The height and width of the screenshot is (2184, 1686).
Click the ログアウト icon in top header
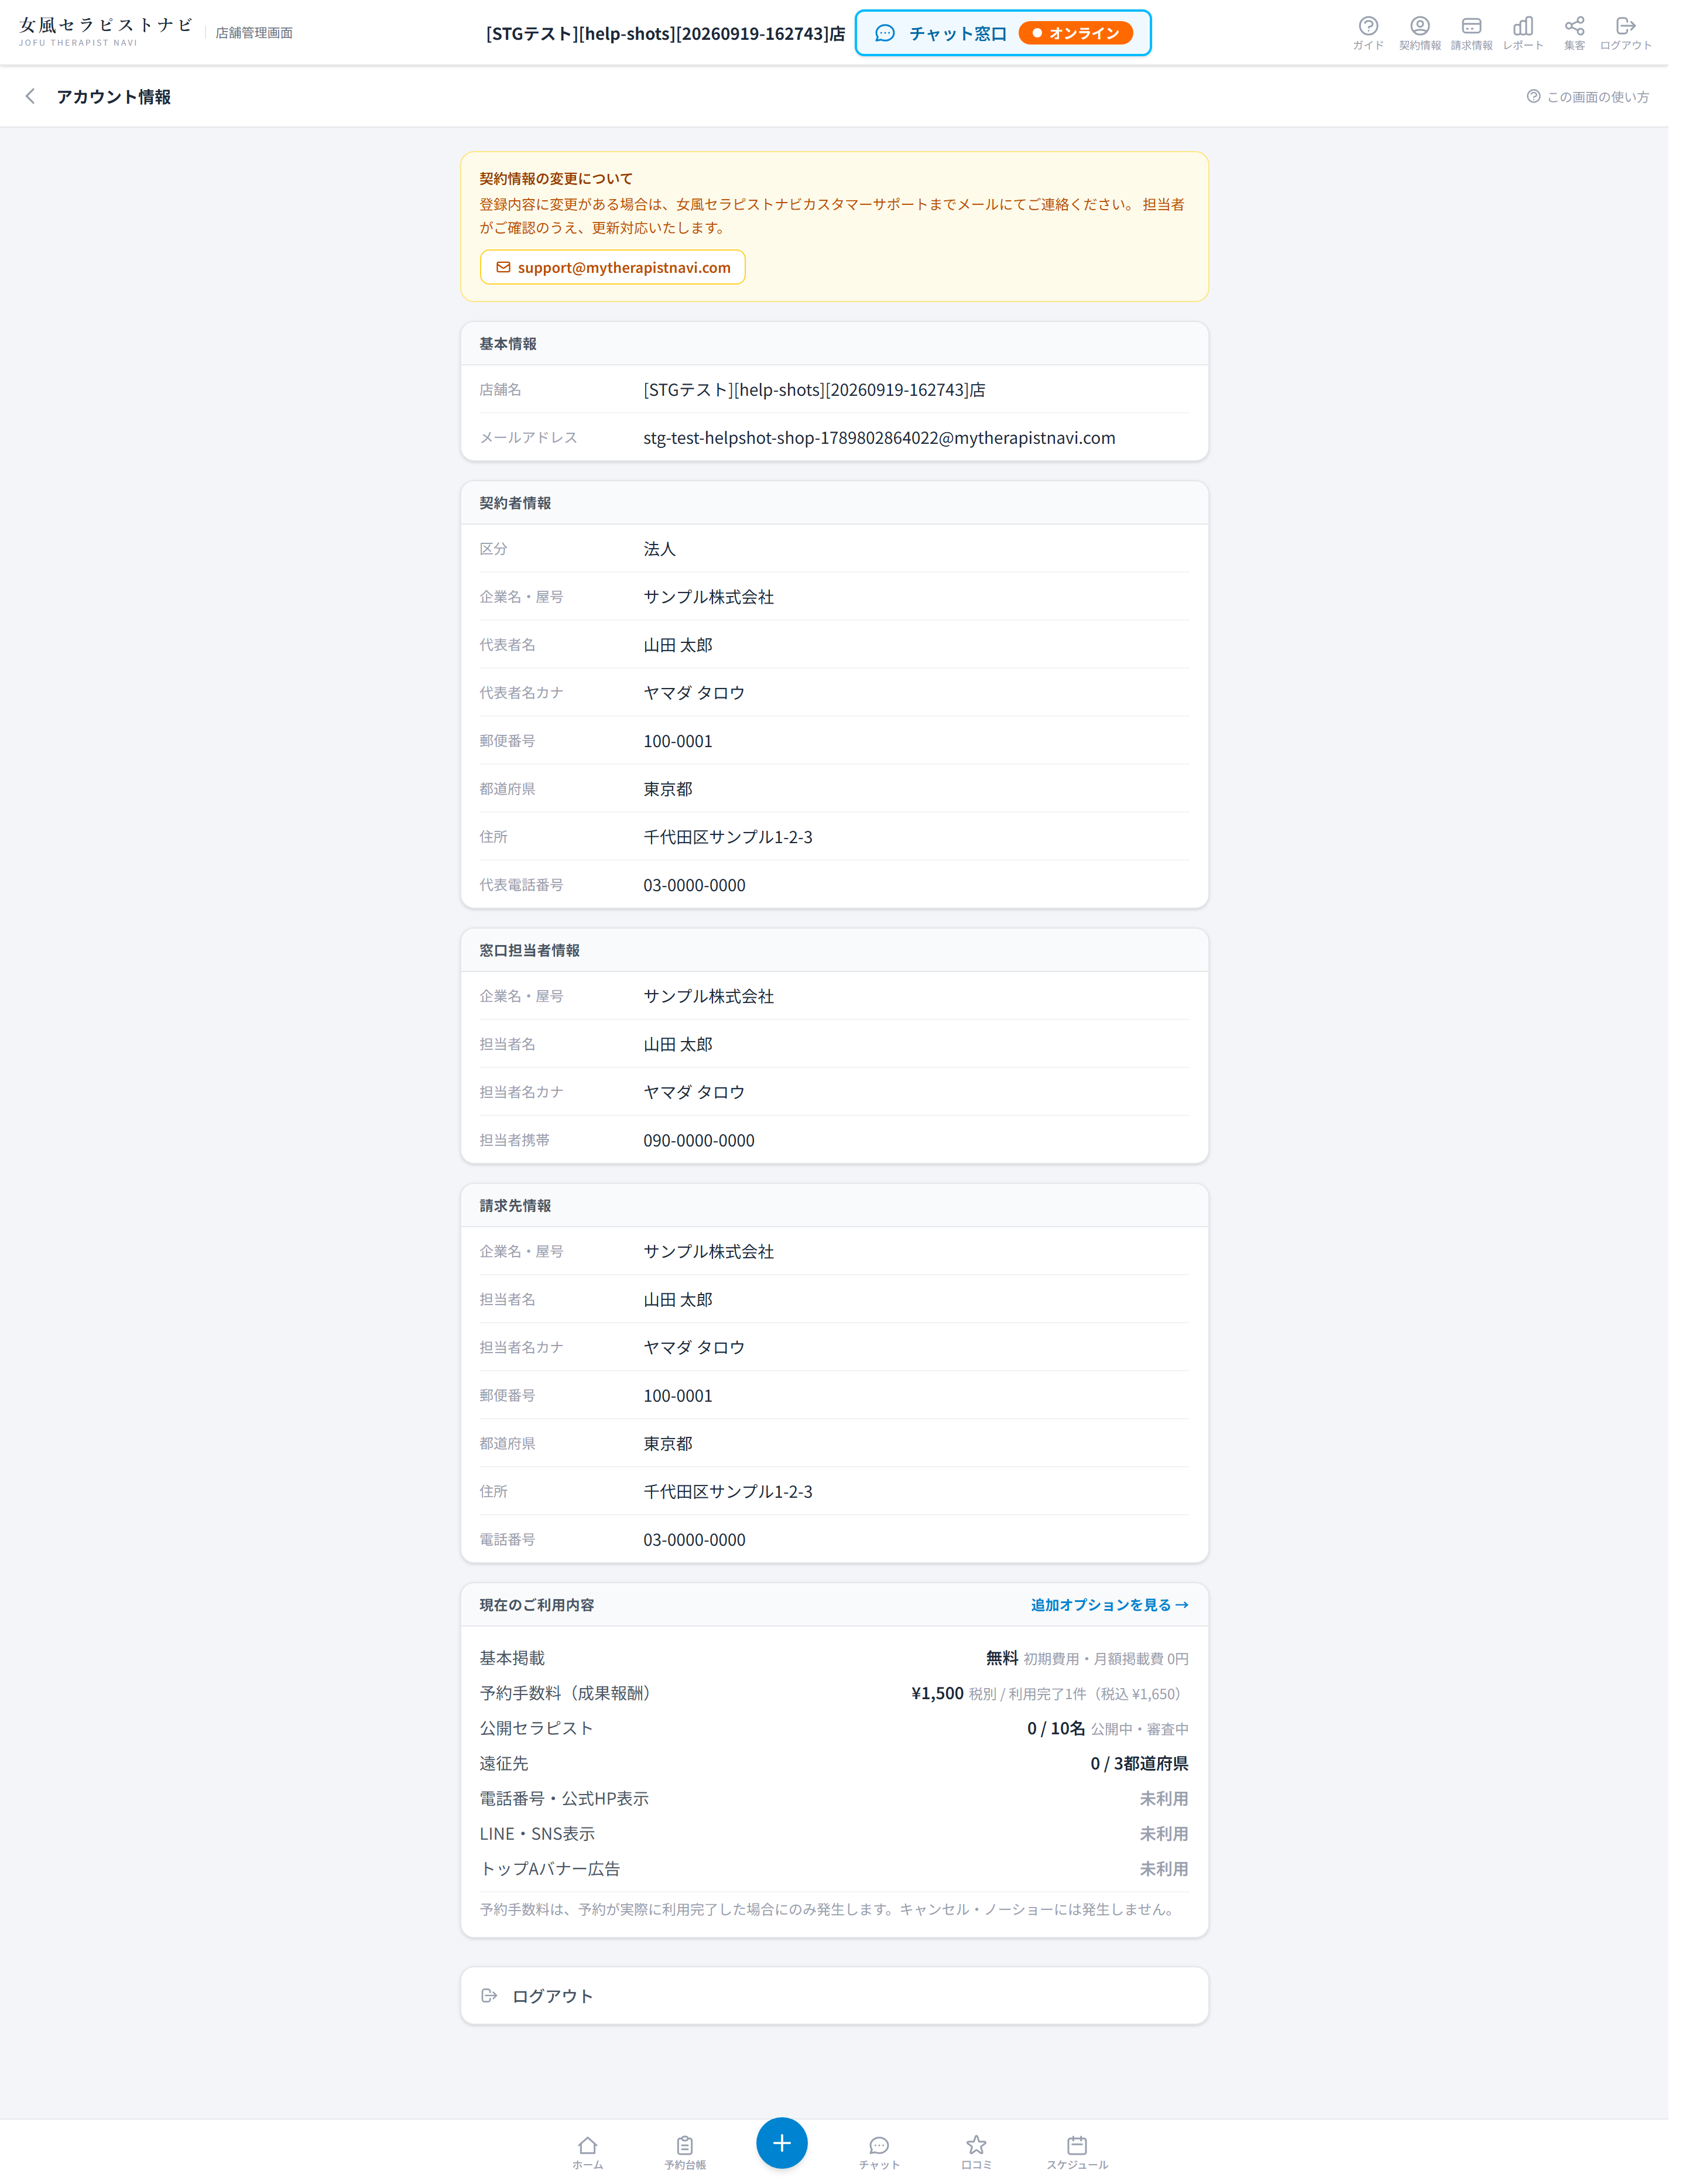(1625, 33)
